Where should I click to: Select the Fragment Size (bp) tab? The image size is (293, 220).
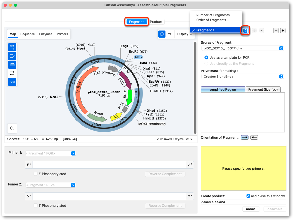pyautogui.click(x=263, y=89)
